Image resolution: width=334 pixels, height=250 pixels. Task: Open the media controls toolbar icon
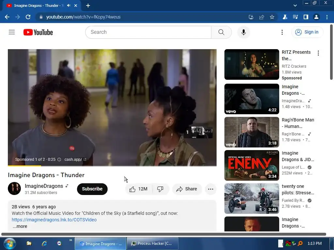coord(295,17)
